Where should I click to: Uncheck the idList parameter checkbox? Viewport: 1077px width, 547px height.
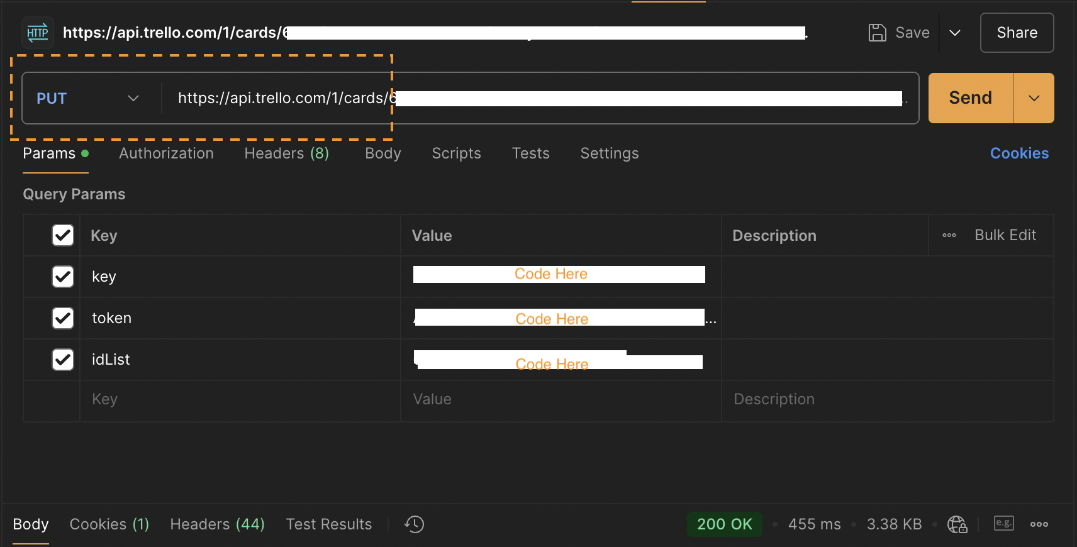point(63,360)
